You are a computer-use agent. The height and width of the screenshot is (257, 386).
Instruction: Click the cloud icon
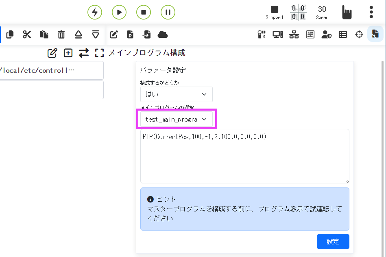pos(163,35)
